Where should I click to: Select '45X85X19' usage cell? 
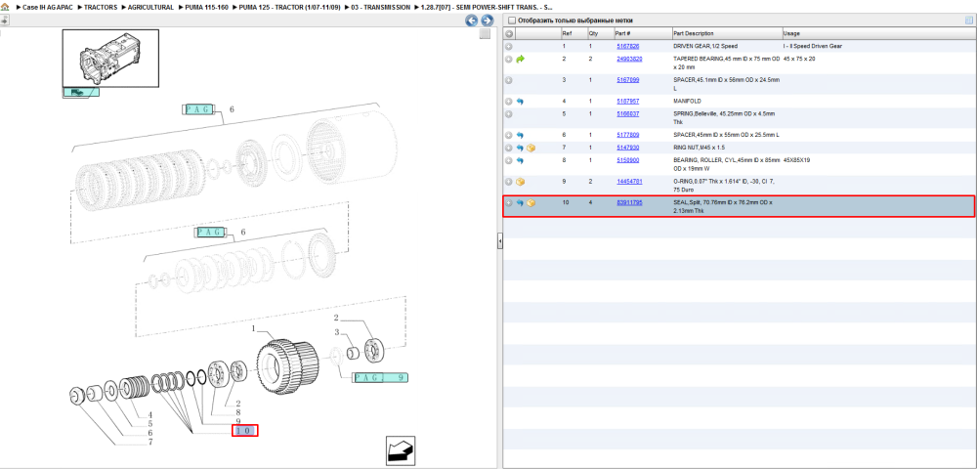pos(795,160)
